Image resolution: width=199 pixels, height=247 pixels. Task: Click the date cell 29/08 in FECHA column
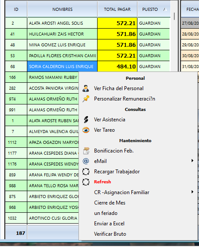[x=190, y=45]
